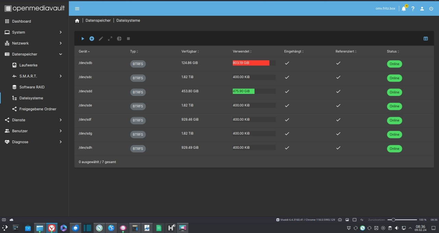Click the Online status badge for /dev/sdh
Image resolution: width=439 pixels, height=233 pixels.
click(394, 149)
